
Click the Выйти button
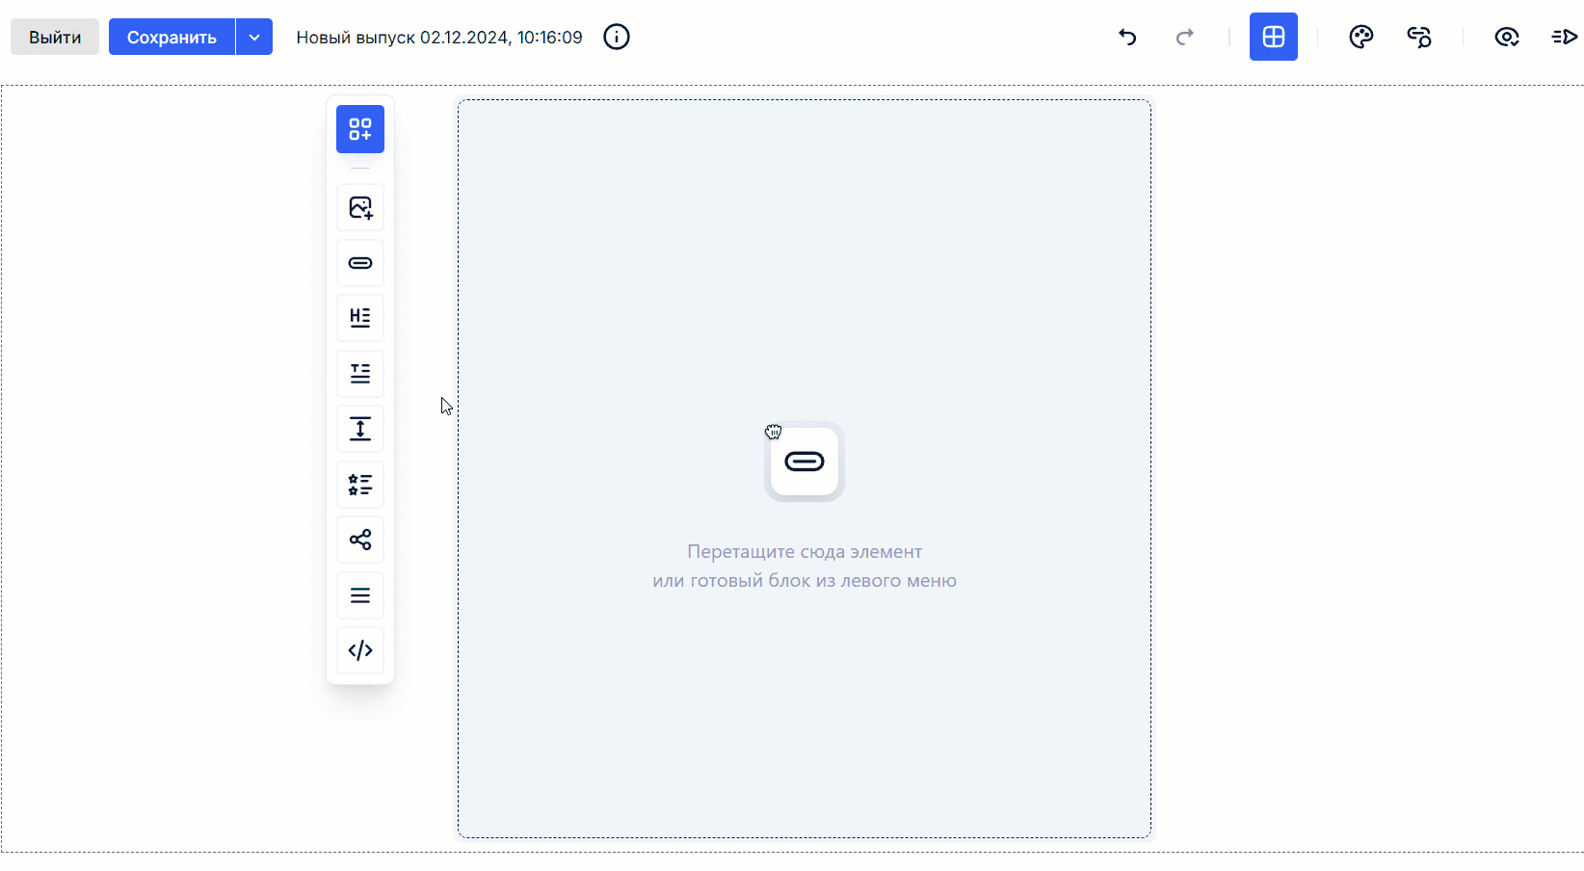(55, 38)
